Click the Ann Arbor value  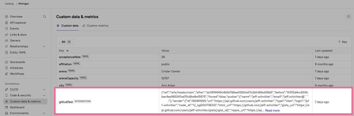click(x=168, y=85)
